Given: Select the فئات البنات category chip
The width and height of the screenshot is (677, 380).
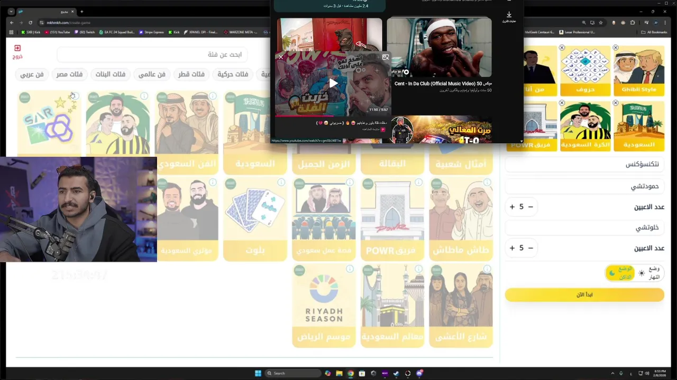Looking at the screenshot, I should click(111, 74).
